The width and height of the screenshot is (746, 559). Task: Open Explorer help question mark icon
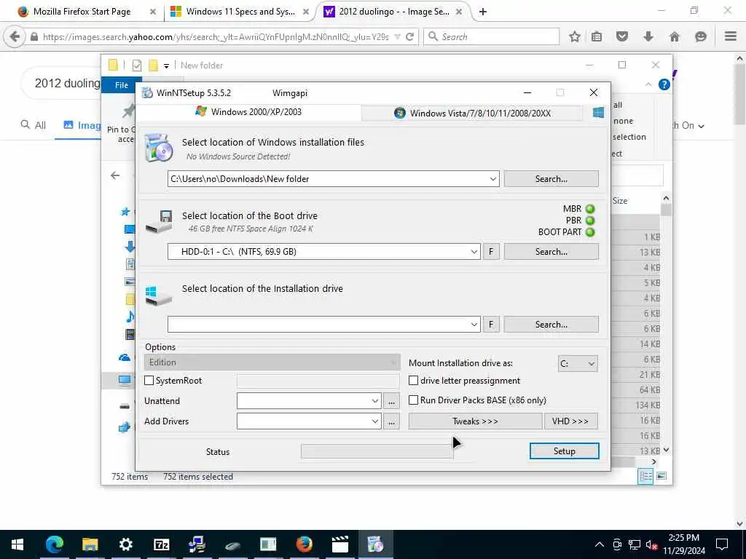tap(664, 84)
